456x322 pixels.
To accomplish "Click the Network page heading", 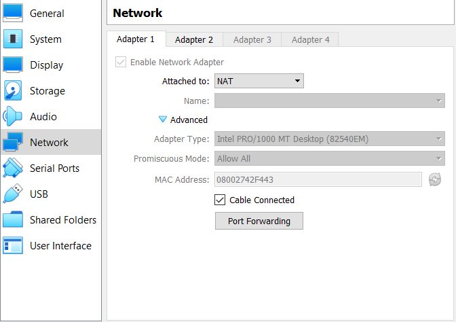I will click(138, 13).
